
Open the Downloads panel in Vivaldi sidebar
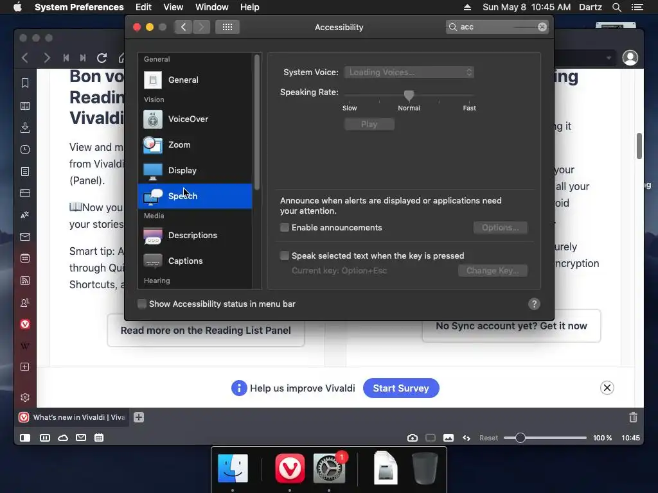click(x=25, y=128)
